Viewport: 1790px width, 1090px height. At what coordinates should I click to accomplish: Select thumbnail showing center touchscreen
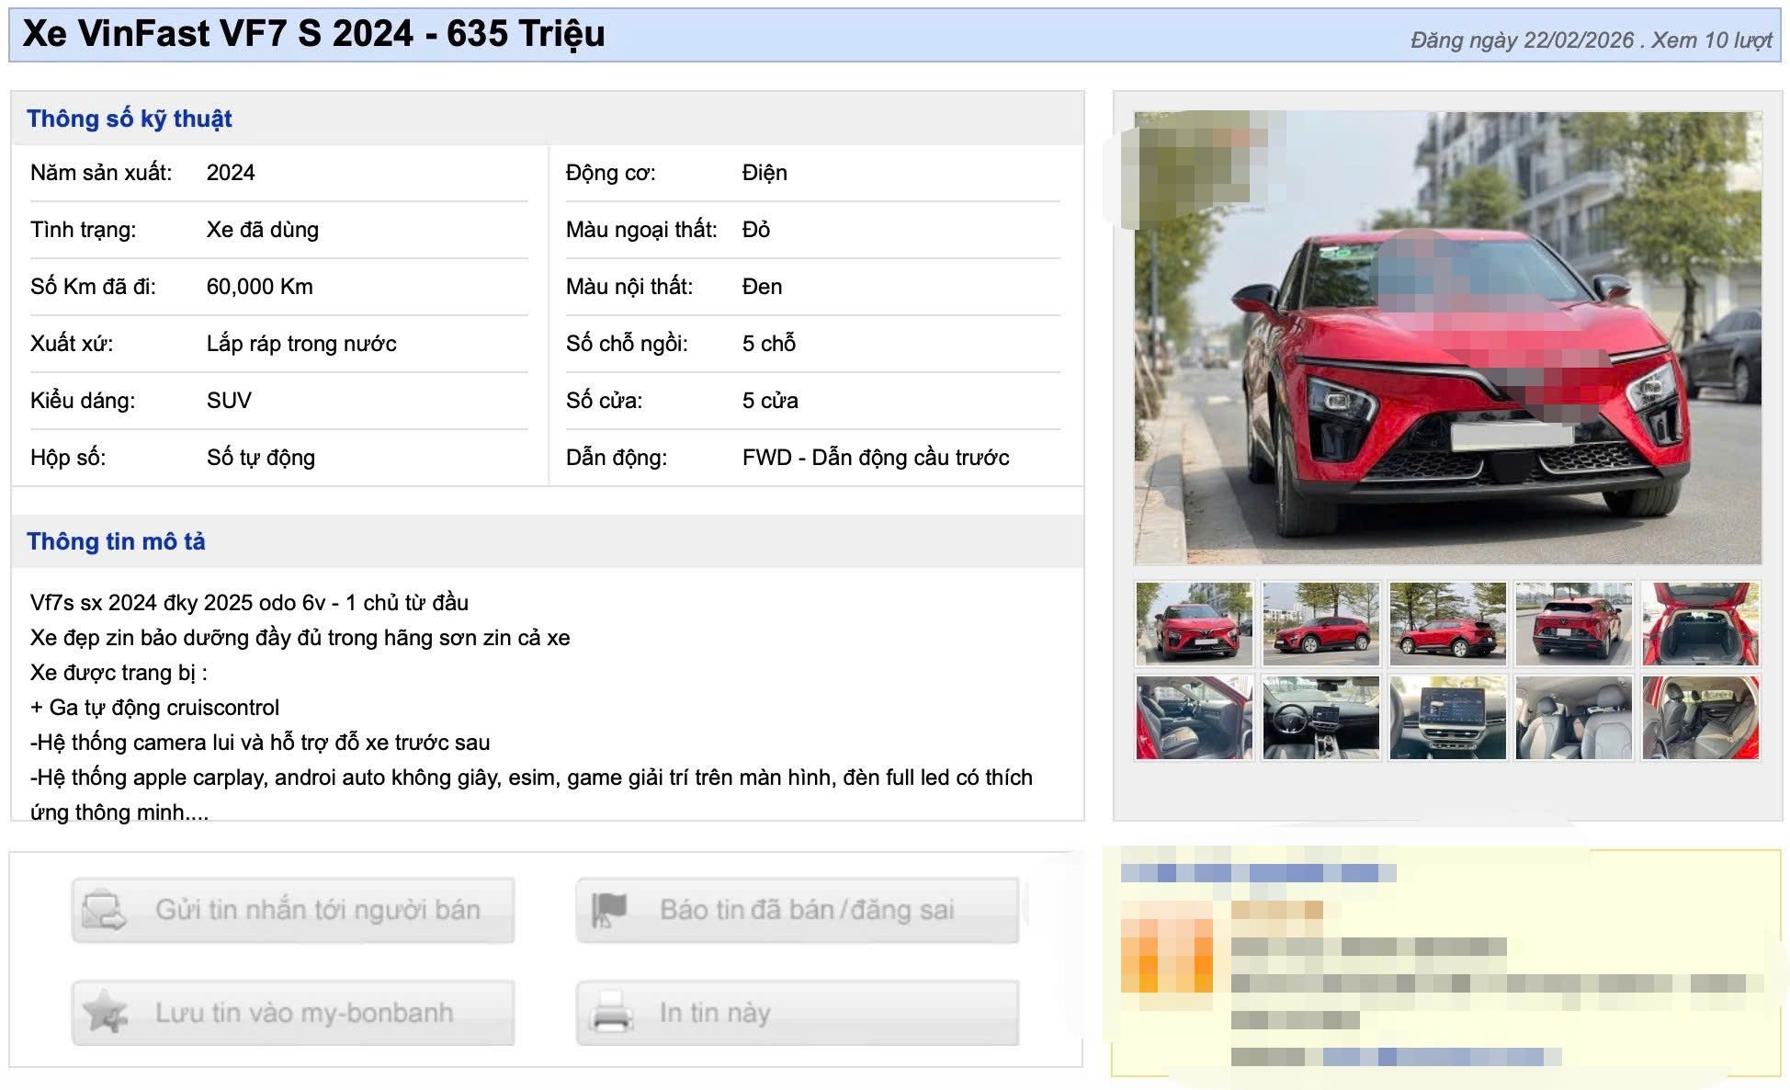click(1447, 718)
